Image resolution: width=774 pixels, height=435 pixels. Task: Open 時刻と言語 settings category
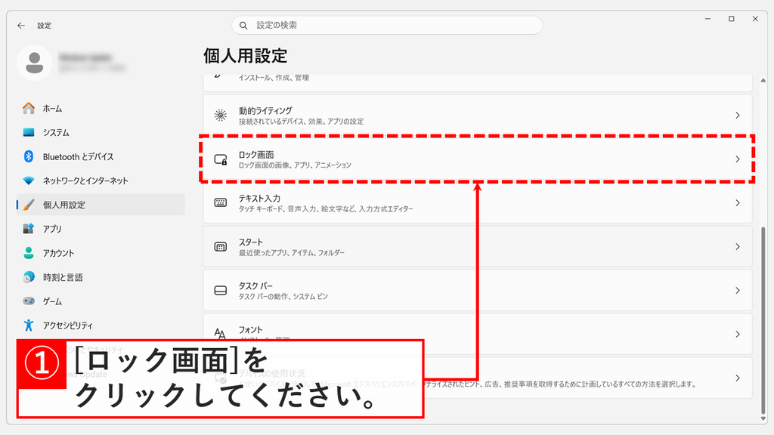101,277
